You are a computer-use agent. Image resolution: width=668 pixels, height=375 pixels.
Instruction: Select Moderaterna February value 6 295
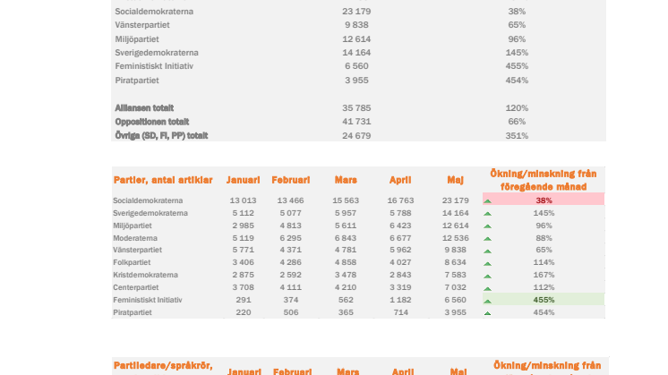(290, 238)
